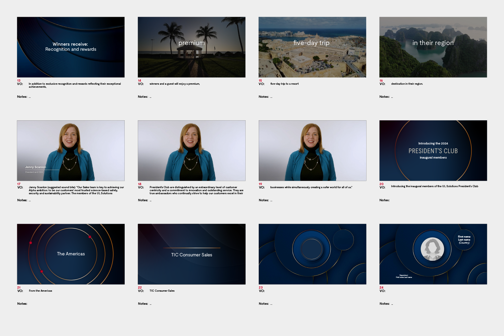The width and height of the screenshot is (504, 336).
Task: Click the empty 'VO:' label under frame 23
Action: [262, 291]
